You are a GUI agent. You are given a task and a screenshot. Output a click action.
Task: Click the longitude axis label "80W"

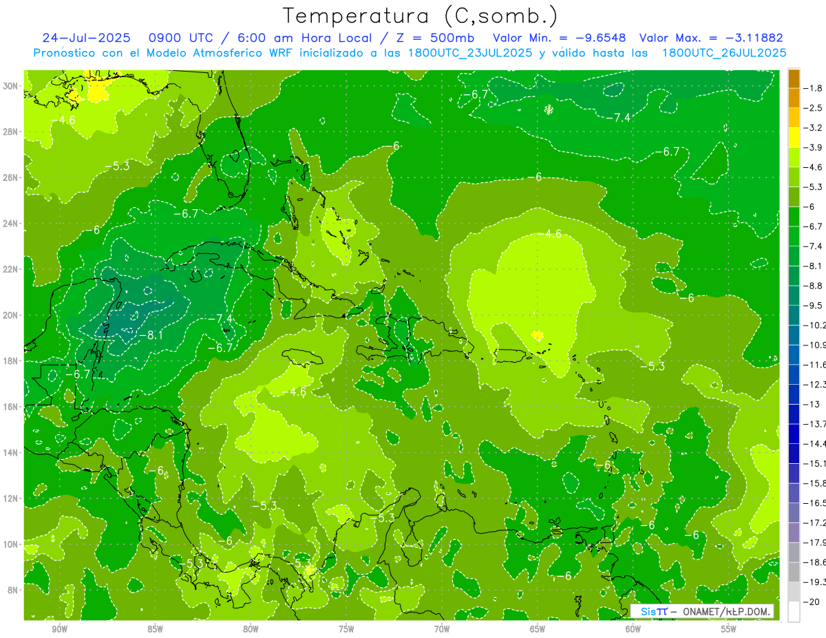click(251, 629)
